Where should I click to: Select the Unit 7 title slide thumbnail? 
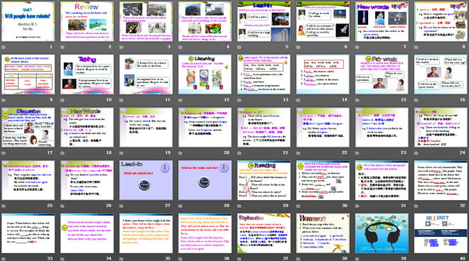(x=28, y=21)
